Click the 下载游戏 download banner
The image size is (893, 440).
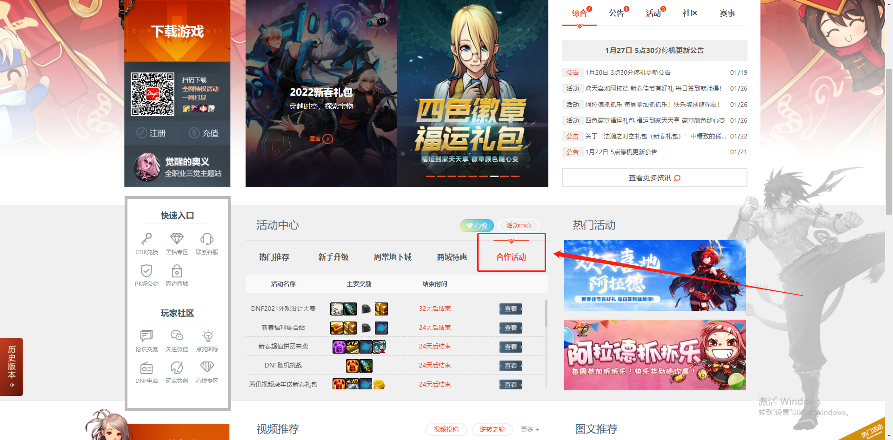pyautogui.click(x=177, y=31)
